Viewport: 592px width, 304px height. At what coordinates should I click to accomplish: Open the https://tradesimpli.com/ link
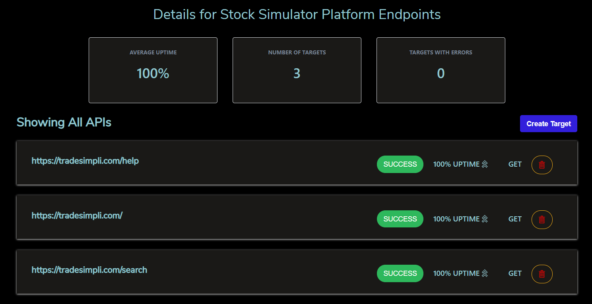coord(77,215)
